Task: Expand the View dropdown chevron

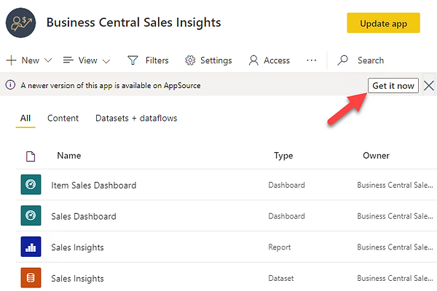Action: tap(106, 60)
